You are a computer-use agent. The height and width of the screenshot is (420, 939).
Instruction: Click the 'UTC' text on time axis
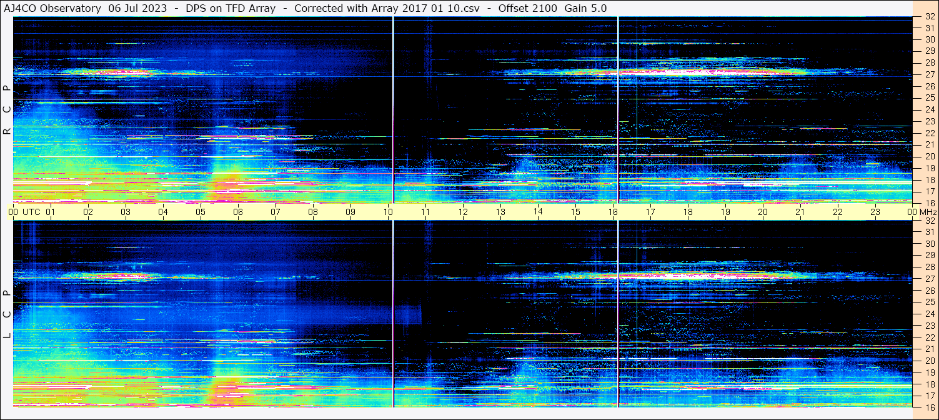(x=31, y=212)
